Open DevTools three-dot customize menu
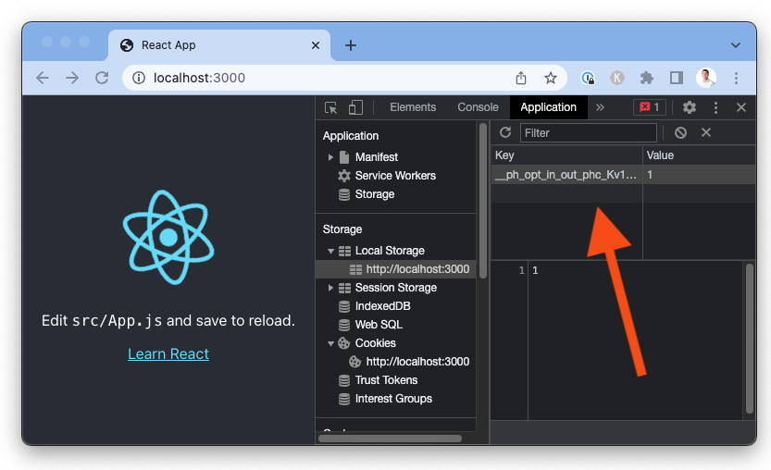The height and width of the screenshot is (470, 771). [x=715, y=107]
